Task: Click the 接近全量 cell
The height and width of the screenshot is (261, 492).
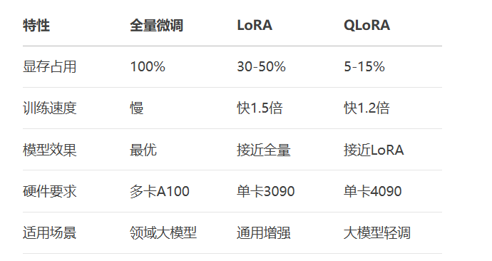Action: pos(264,150)
